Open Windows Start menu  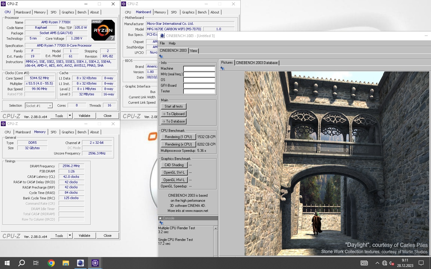click(7, 263)
